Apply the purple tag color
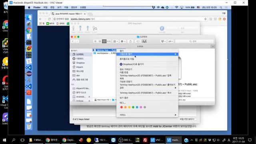This screenshot has width=256, height=144. [141, 107]
